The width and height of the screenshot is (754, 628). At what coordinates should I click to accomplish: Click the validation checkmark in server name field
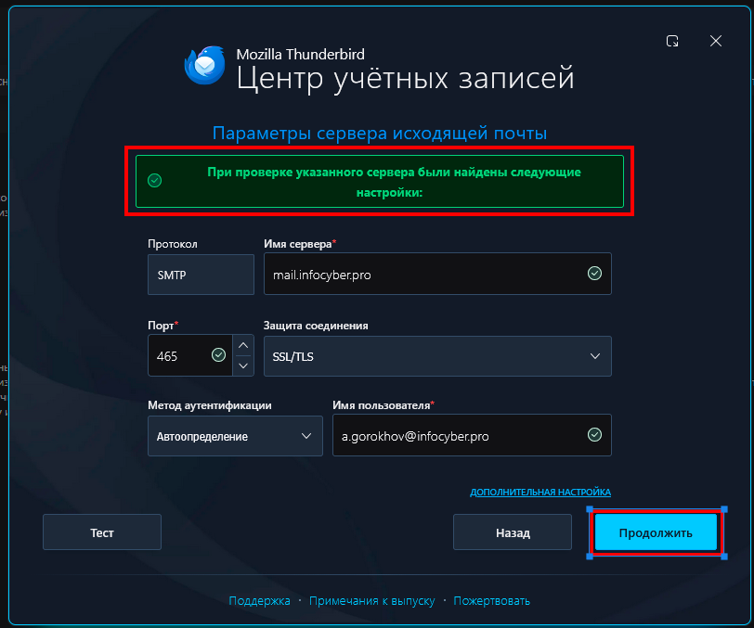click(x=595, y=274)
